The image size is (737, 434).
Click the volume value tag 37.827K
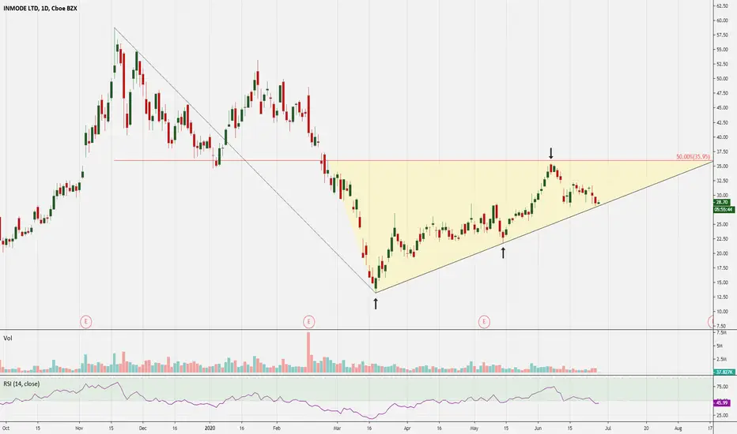coord(724,372)
